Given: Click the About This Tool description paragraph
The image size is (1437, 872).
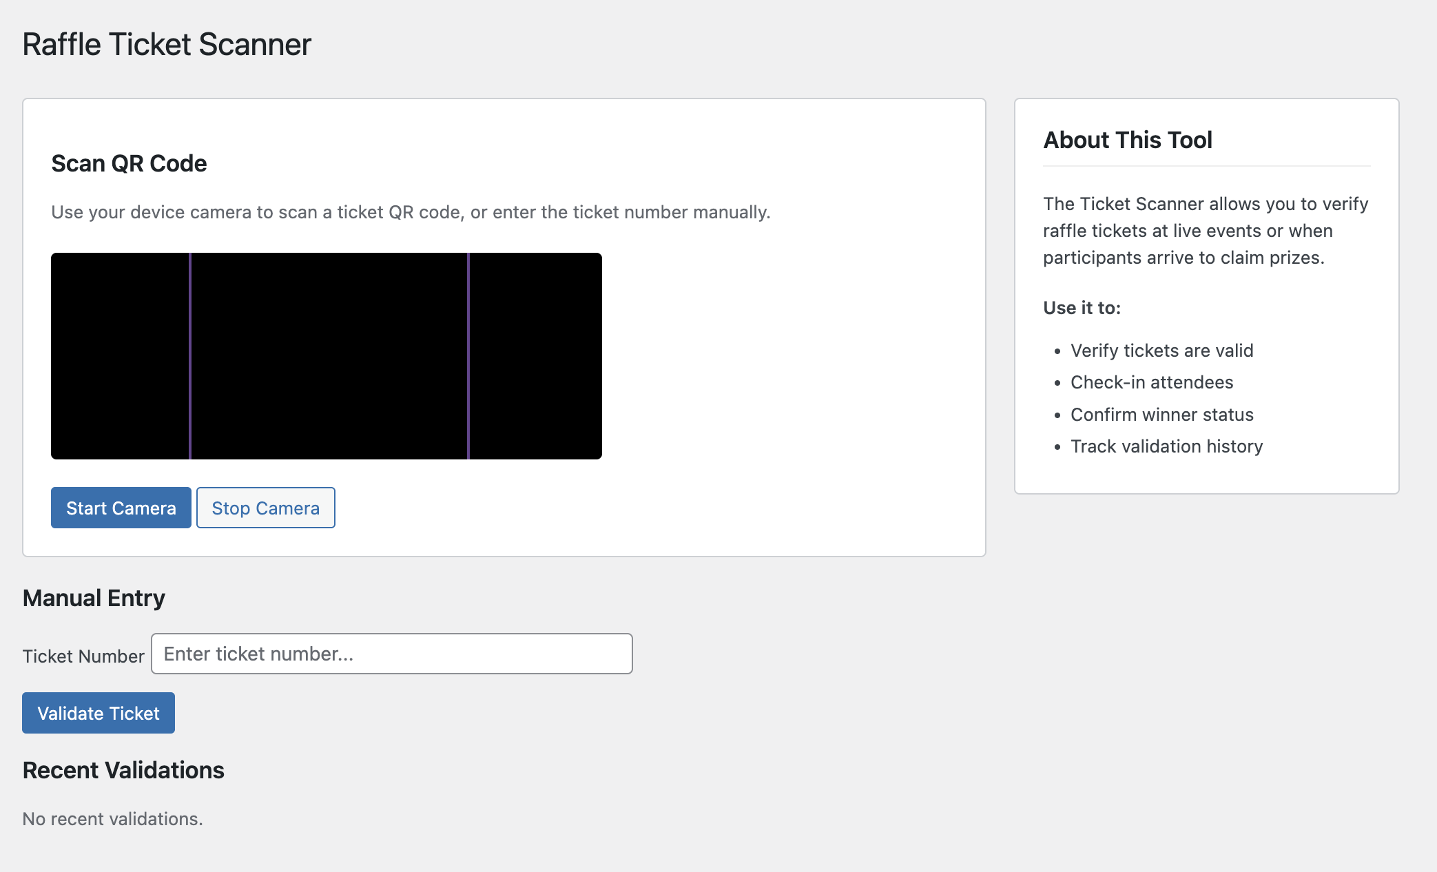Looking at the screenshot, I should pyautogui.click(x=1205, y=231).
